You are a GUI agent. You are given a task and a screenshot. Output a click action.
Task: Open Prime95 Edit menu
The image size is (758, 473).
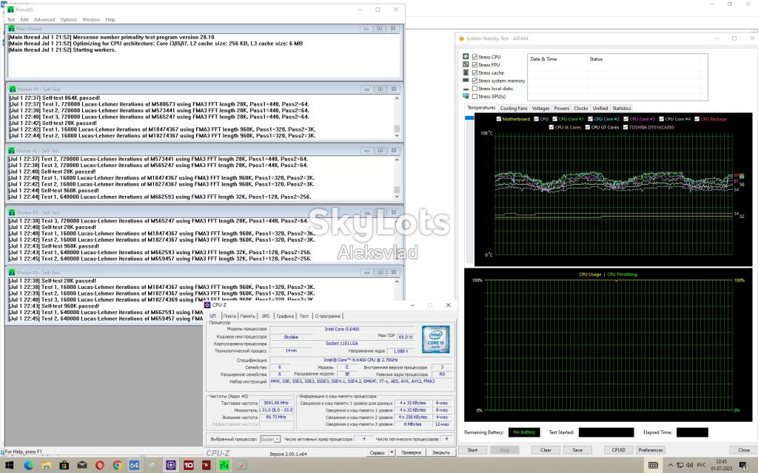point(24,20)
